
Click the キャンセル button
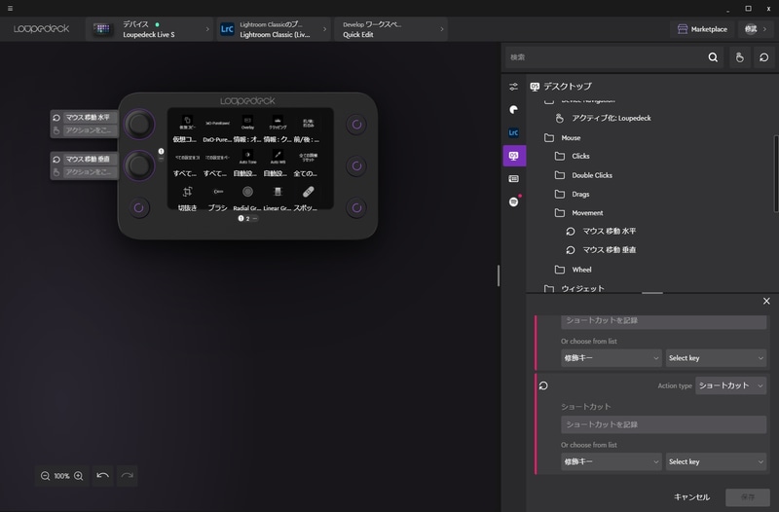point(691,497)
